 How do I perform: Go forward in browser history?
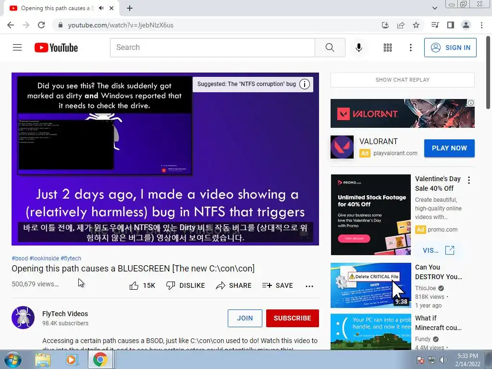[x=26, y=25]
